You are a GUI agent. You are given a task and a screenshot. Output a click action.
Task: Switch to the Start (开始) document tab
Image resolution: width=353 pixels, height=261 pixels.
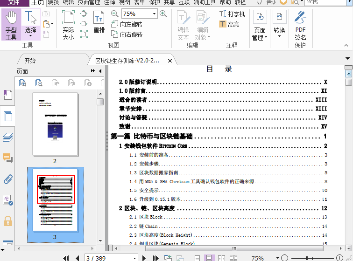(30, 61)
